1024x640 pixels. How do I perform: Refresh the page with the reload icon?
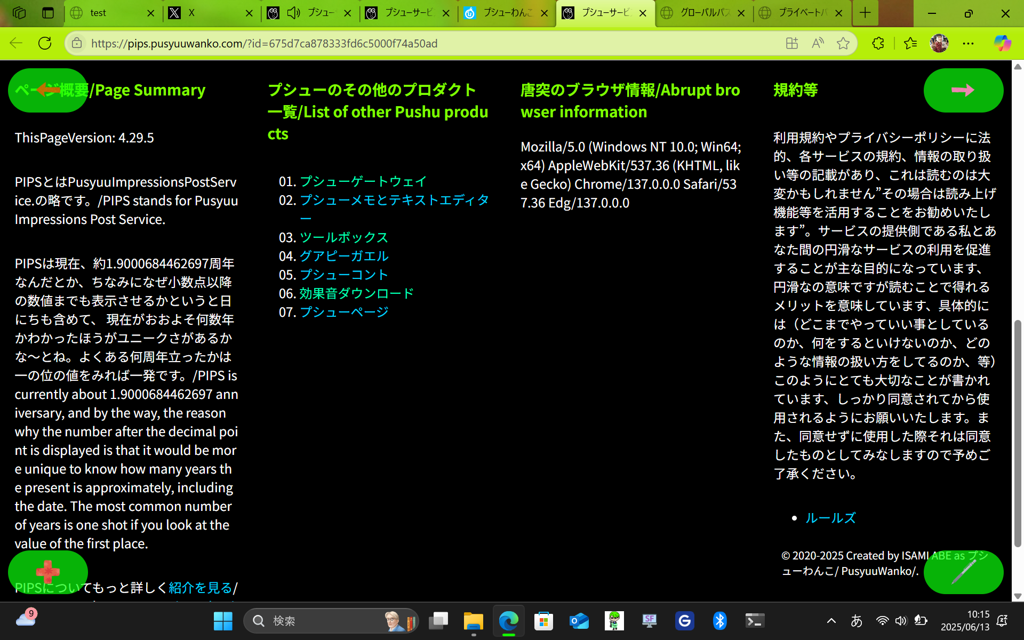pyautogui.click(x=45, y=43)
